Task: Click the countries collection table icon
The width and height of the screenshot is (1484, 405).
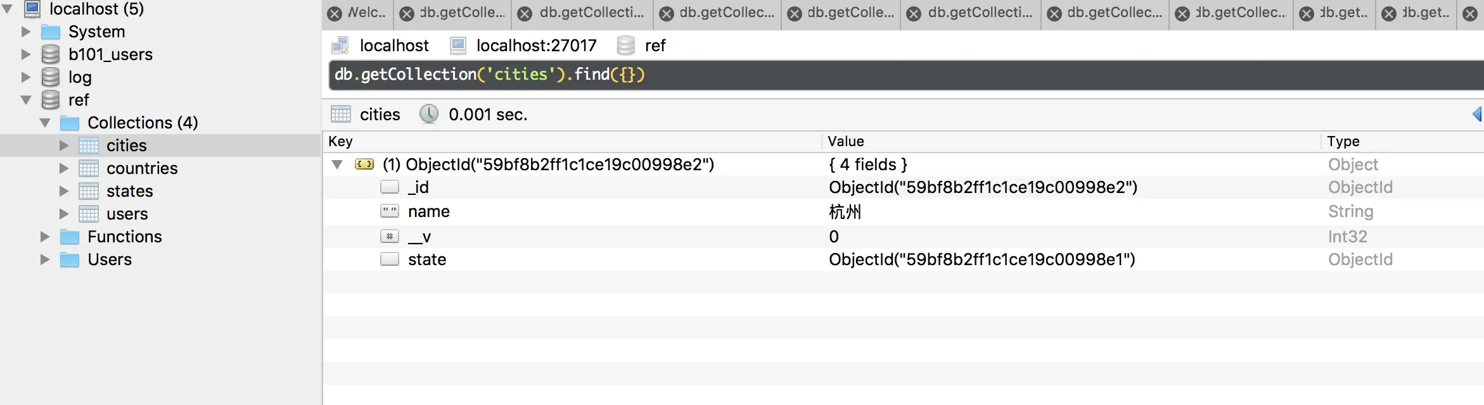Action: pyautogui.click(x=89, y=168)
